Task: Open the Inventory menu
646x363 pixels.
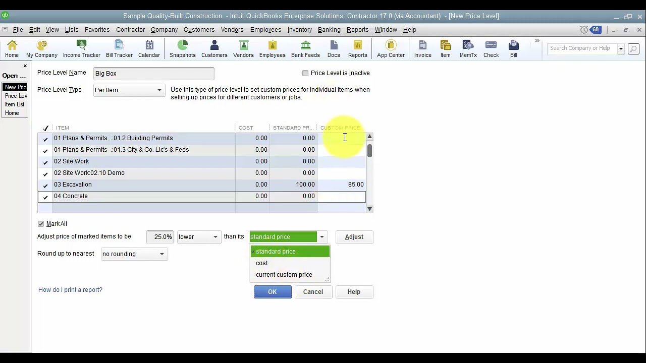Action: coord(300,30)
